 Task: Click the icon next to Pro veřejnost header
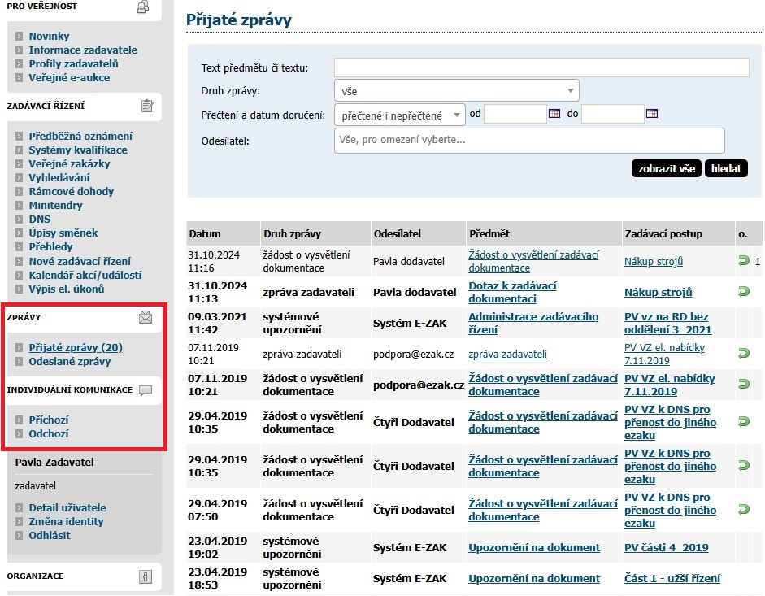click(143, 7)
